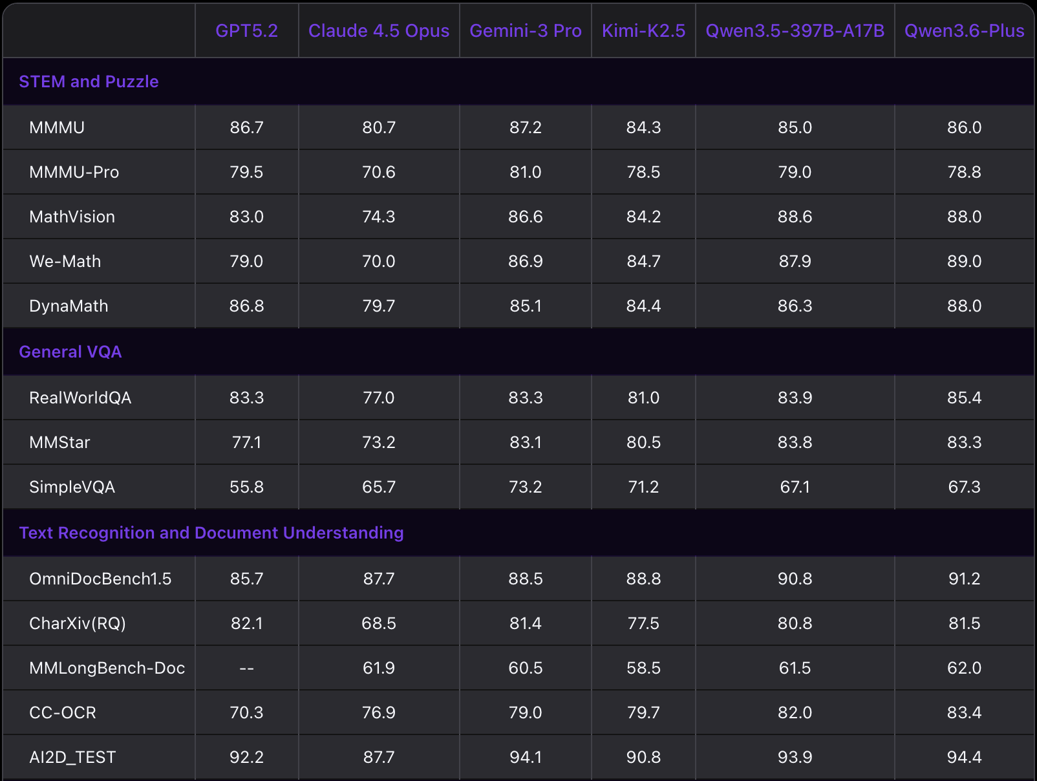Click Kimi-K2.5 MathVision score 84.2
1037x781 pixels.
pyautogui.click(x=644, y=217)
